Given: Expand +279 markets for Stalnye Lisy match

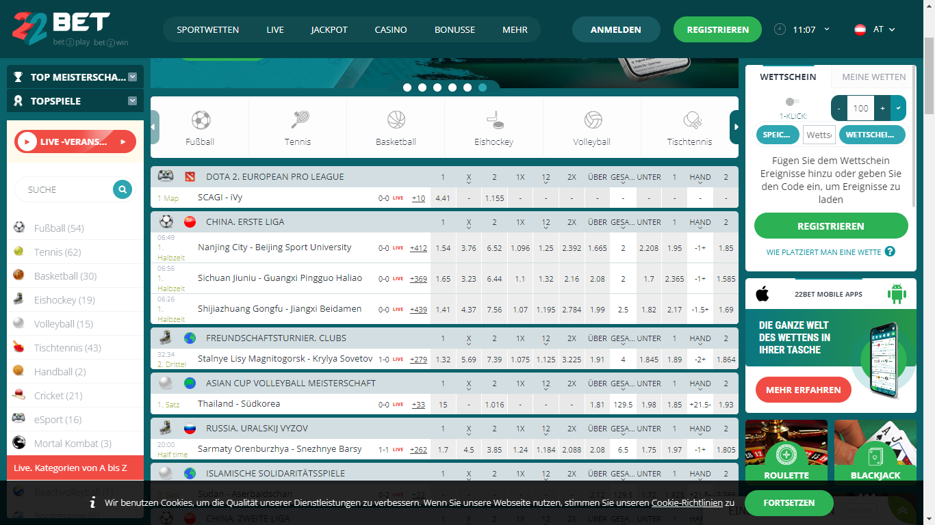Looking at the screenshot, I should (418, 360).
